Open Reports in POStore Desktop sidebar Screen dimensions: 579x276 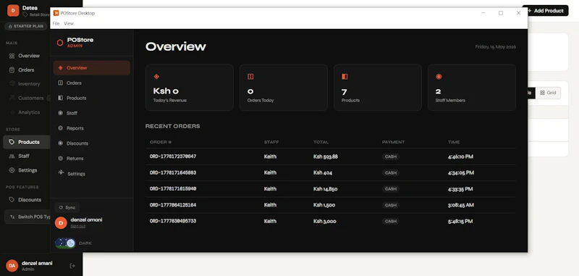tap(92, 128)
